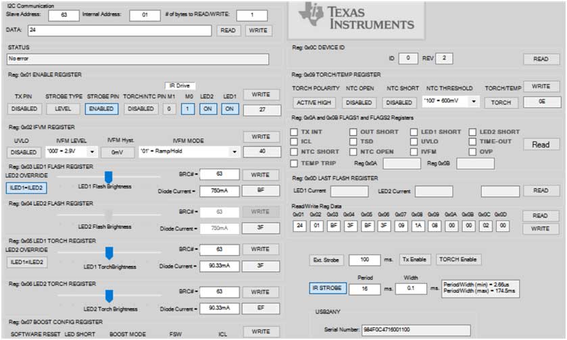Viewport: 567px width, 340px height.
Task: Click the Texas Instruments logo
Action: point(356,20)
